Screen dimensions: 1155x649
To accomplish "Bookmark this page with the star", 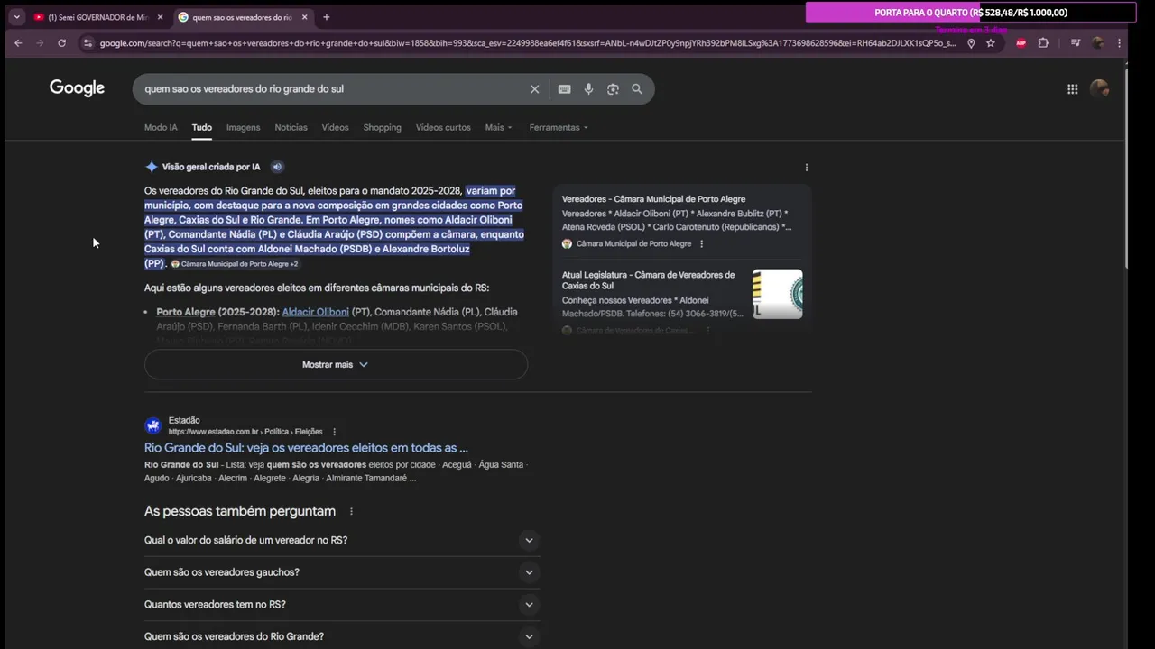I will point(991,42).
